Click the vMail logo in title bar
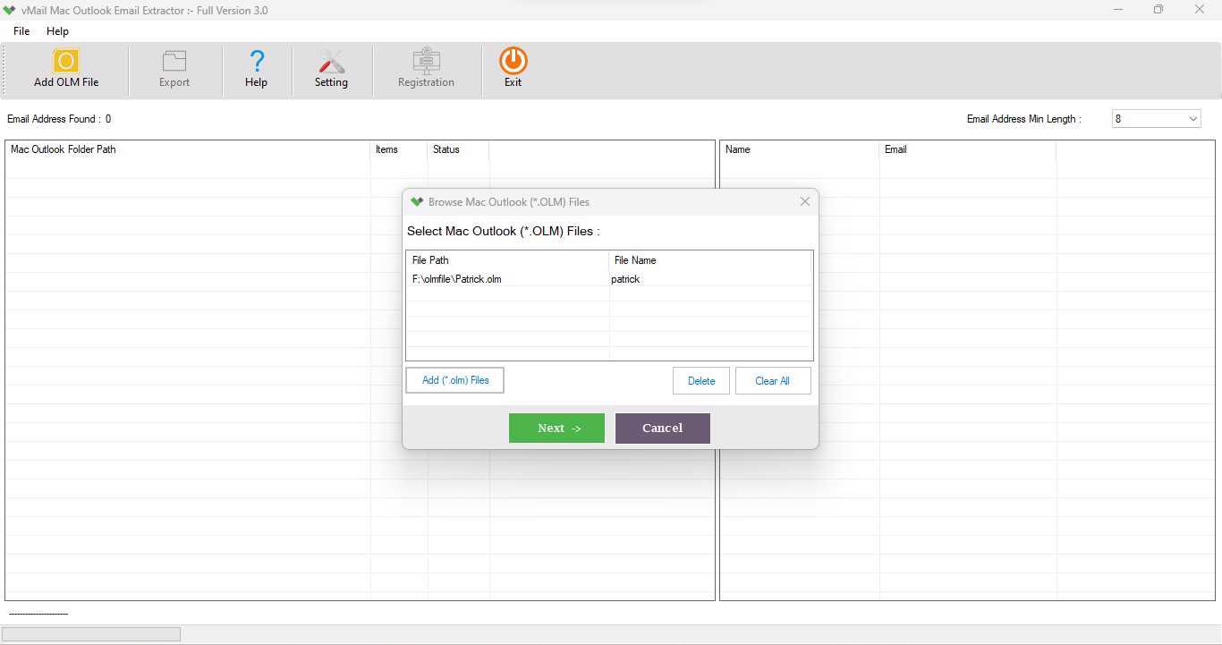The image size is (1222, 645). (9, 10)
